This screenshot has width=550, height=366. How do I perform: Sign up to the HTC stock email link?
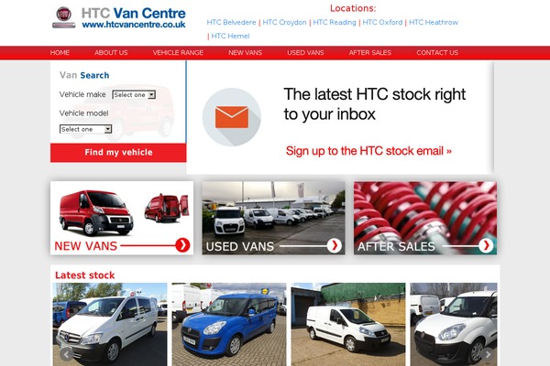click(x=368, y=151)
